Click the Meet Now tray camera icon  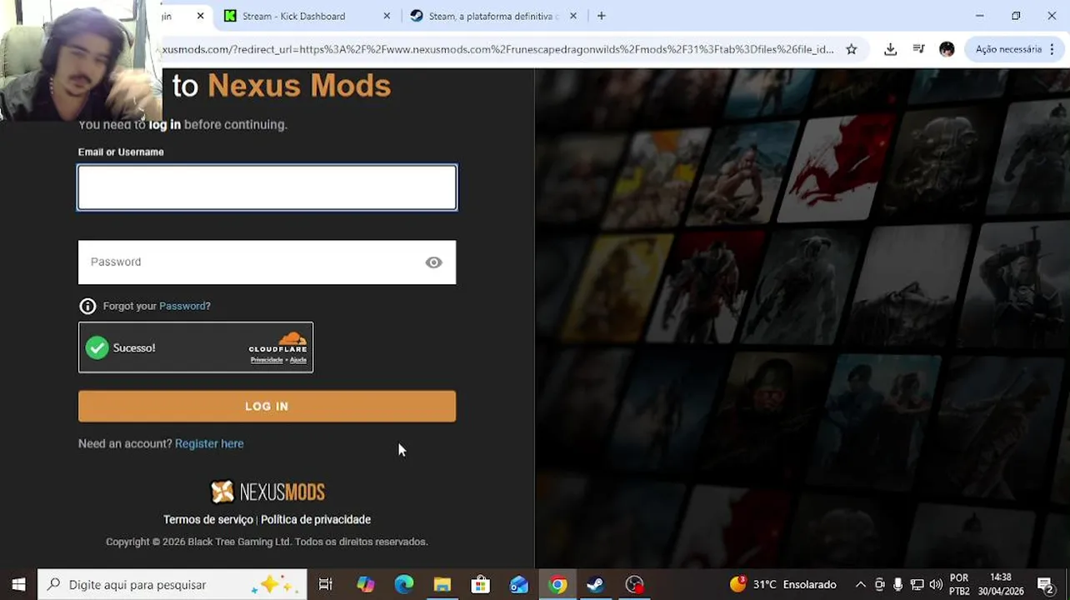[x=880, y=585]
